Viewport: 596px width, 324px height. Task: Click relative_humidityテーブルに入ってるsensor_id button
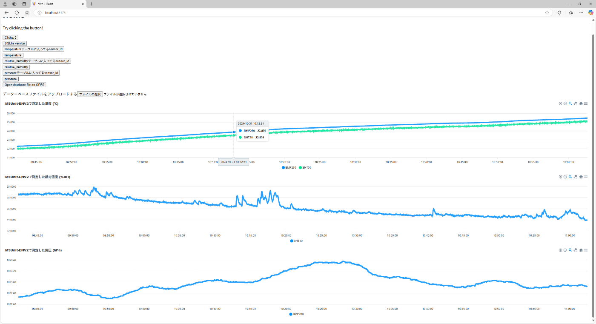pyautogui.click(x=37, y=61)
